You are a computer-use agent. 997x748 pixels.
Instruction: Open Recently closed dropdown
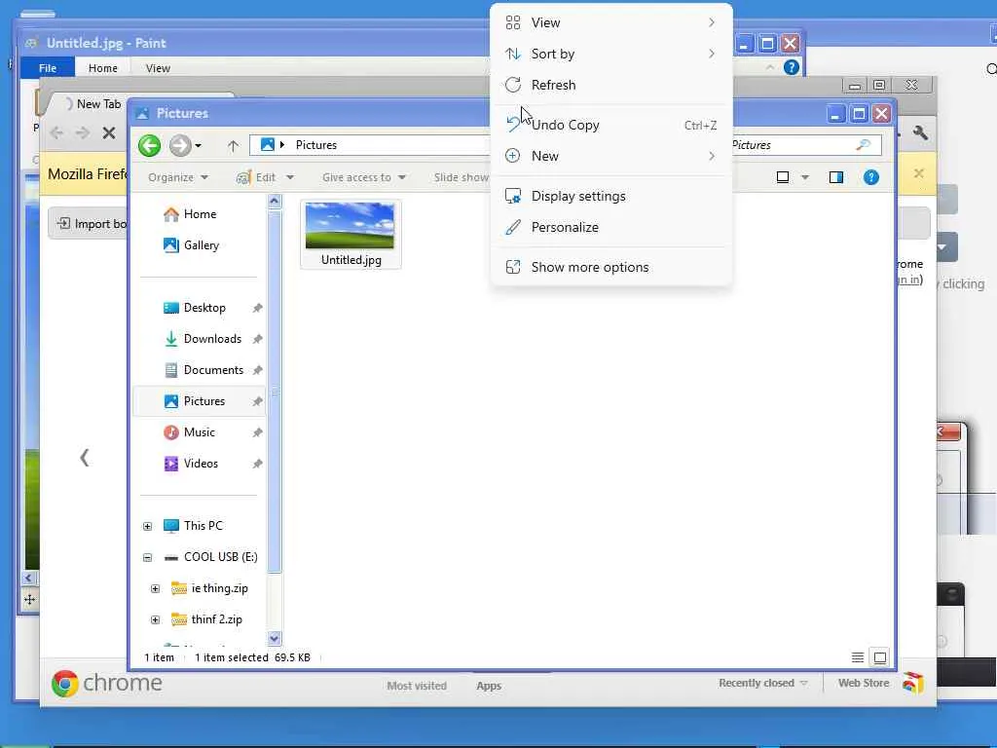[x=763, y=683]
